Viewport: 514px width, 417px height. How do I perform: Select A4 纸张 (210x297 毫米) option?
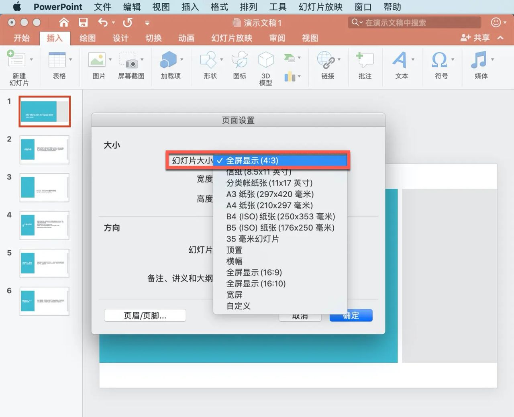click(x=280, y=206)
